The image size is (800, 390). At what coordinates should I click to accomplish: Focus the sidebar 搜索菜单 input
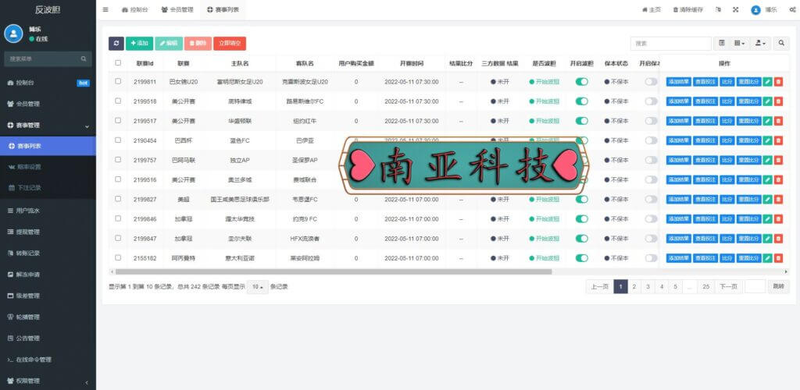click(42, 59)
